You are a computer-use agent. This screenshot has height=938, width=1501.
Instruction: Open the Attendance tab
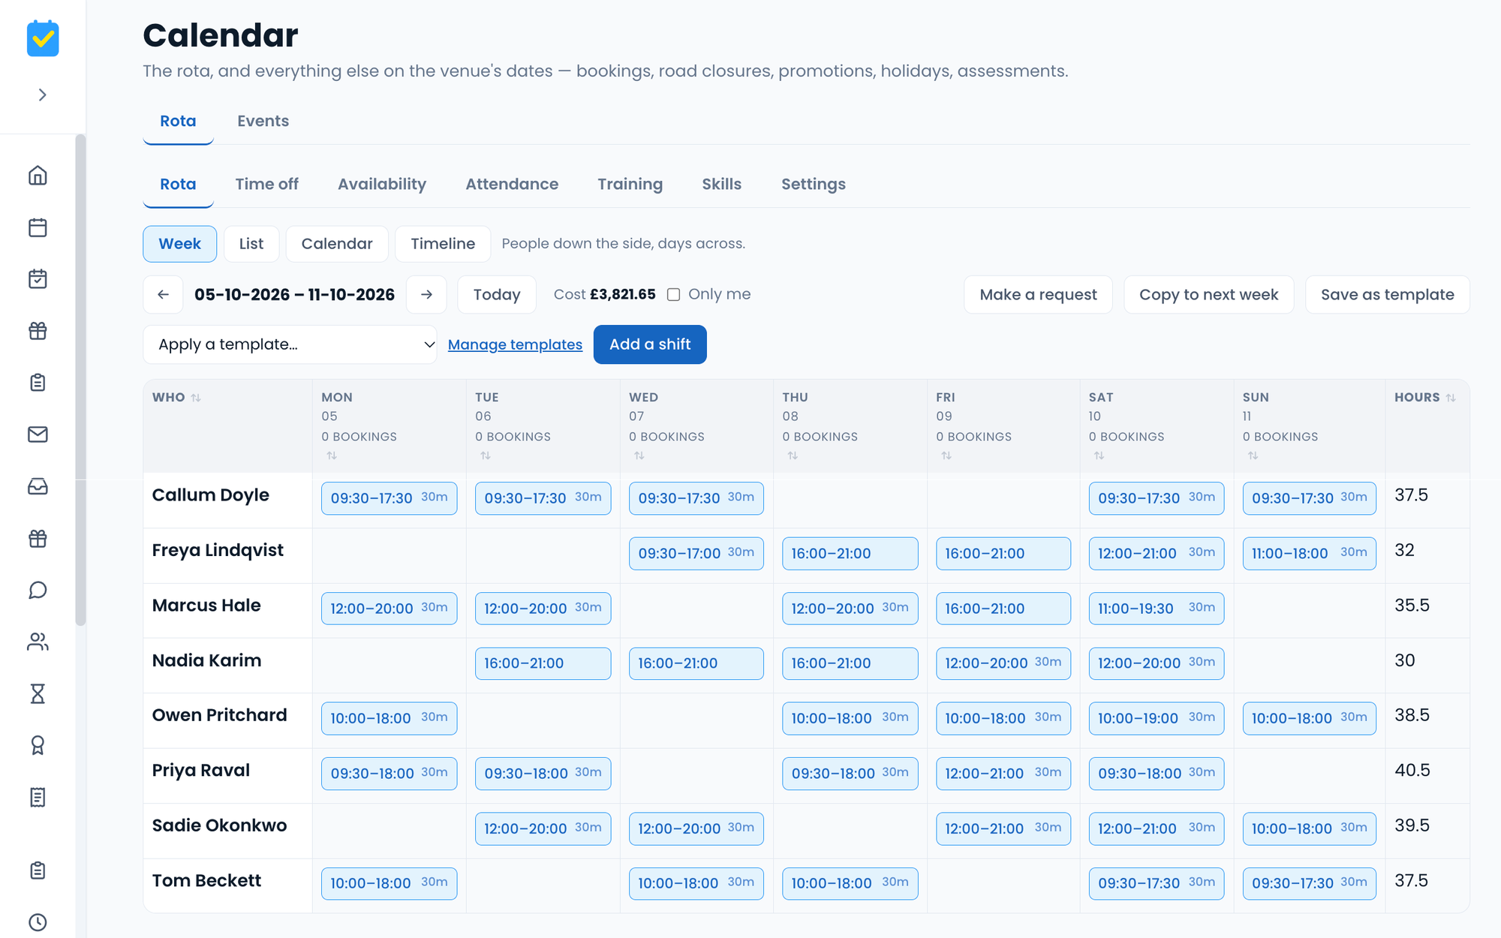tap(512, 184)
